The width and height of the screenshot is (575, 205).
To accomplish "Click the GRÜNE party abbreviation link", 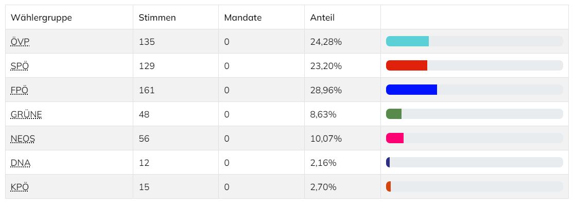I will tap(26, 114).
